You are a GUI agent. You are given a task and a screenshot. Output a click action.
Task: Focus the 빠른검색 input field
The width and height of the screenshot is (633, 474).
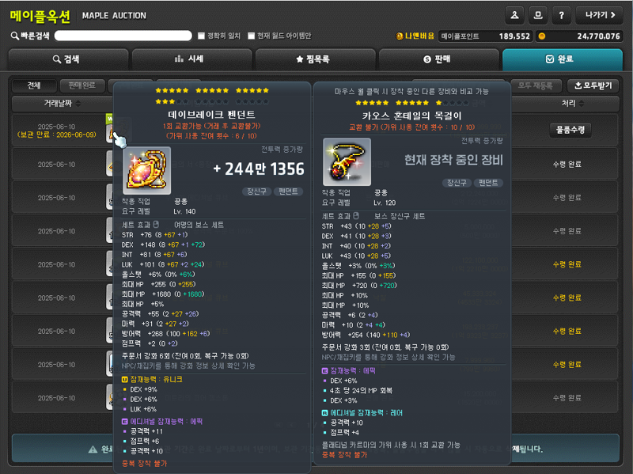tap(123, 36)
